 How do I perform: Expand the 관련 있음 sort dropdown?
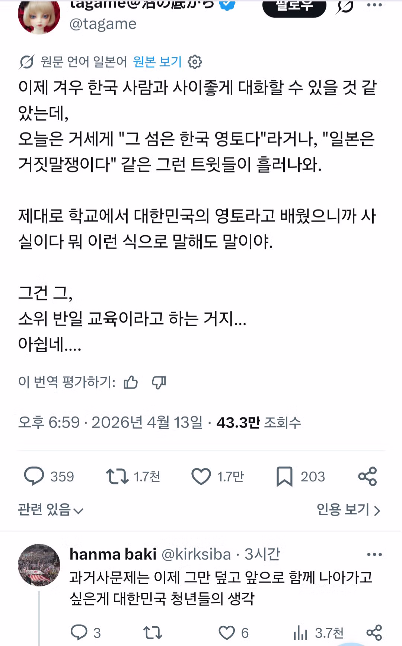(51, 510)
